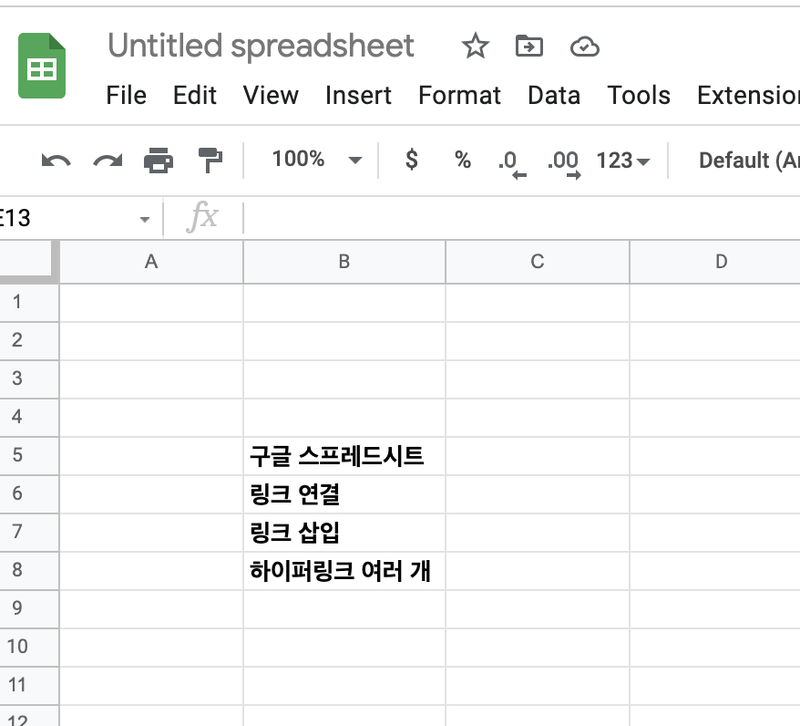Select row 5 header
Screen dimensions: 800x726
[29, 455]
